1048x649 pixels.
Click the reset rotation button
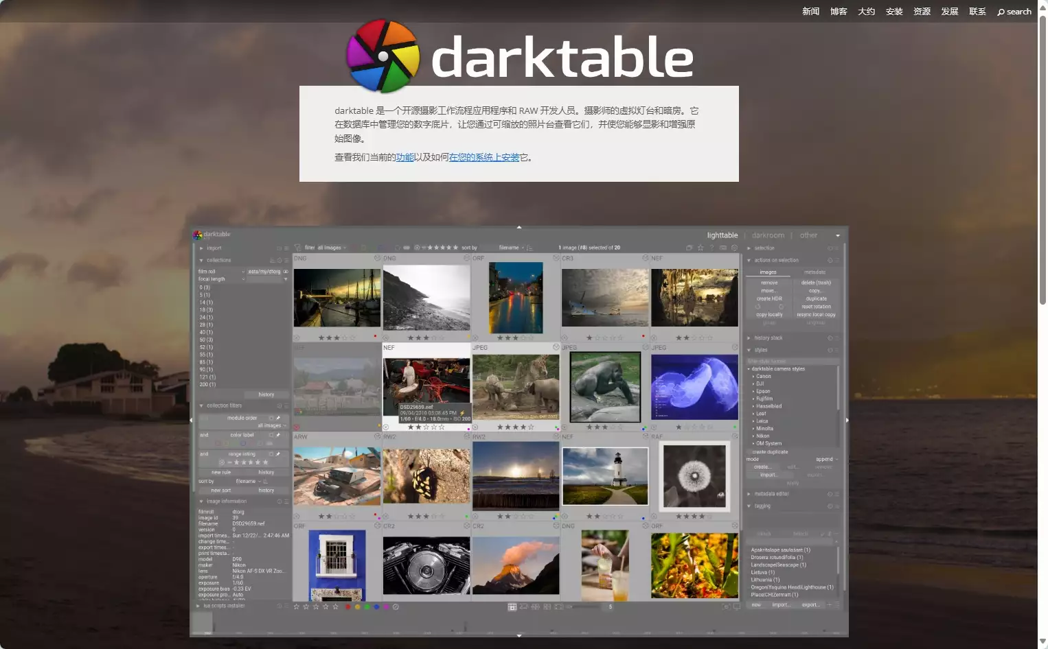tap(816, 307)
